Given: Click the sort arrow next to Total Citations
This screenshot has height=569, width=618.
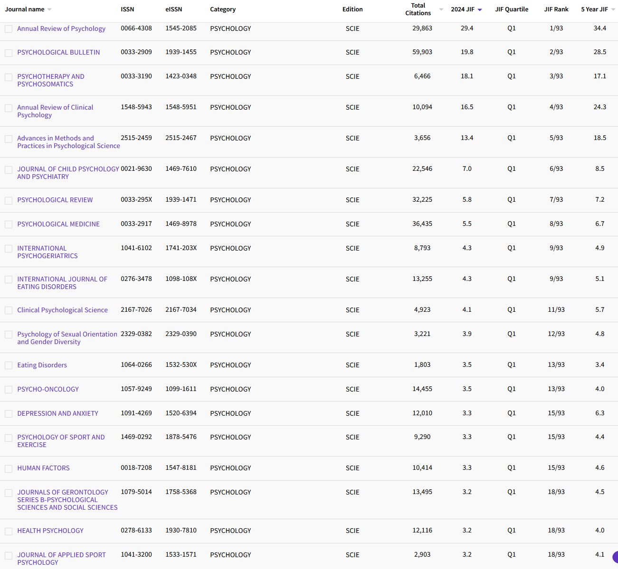Looking at the screenshot, I should [x=441, y=9].
